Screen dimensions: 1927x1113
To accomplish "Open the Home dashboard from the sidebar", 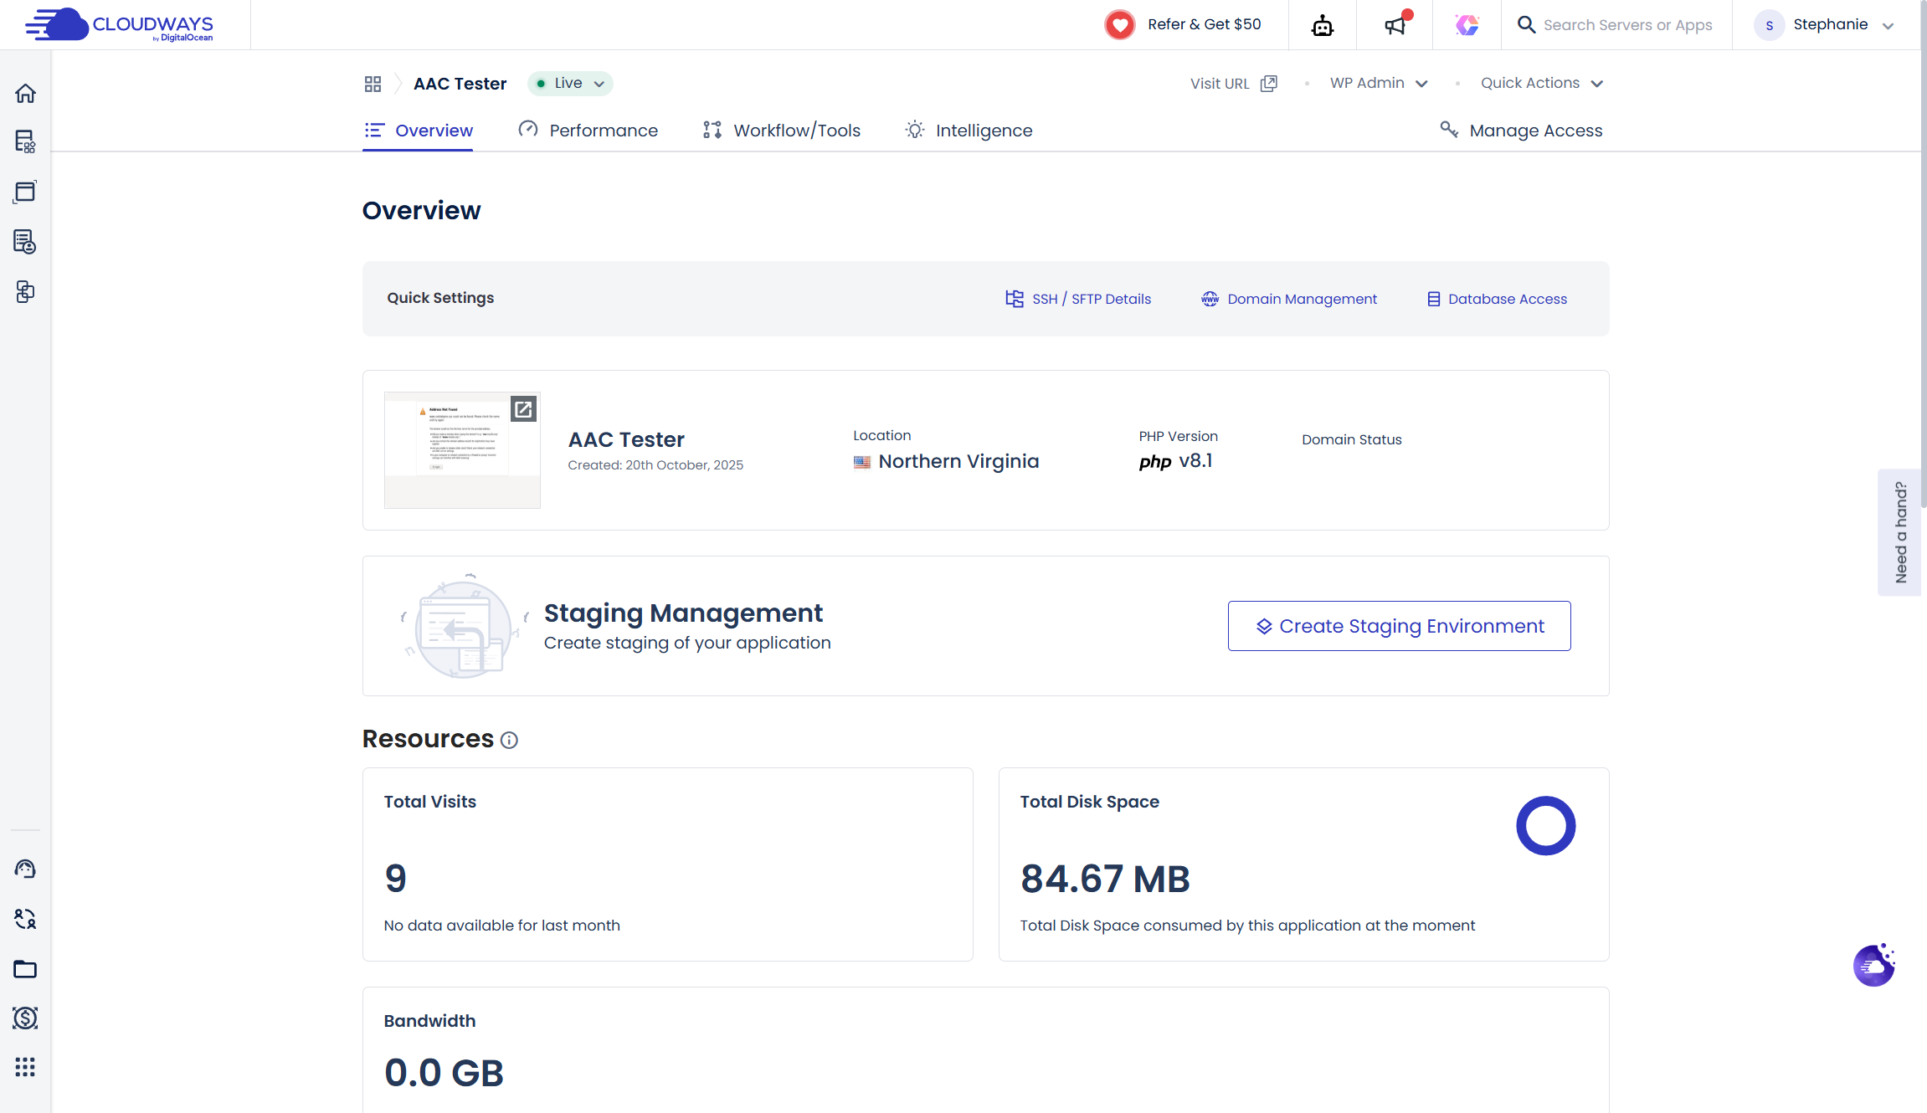I will pyautogui.click(x=25, y=93).
